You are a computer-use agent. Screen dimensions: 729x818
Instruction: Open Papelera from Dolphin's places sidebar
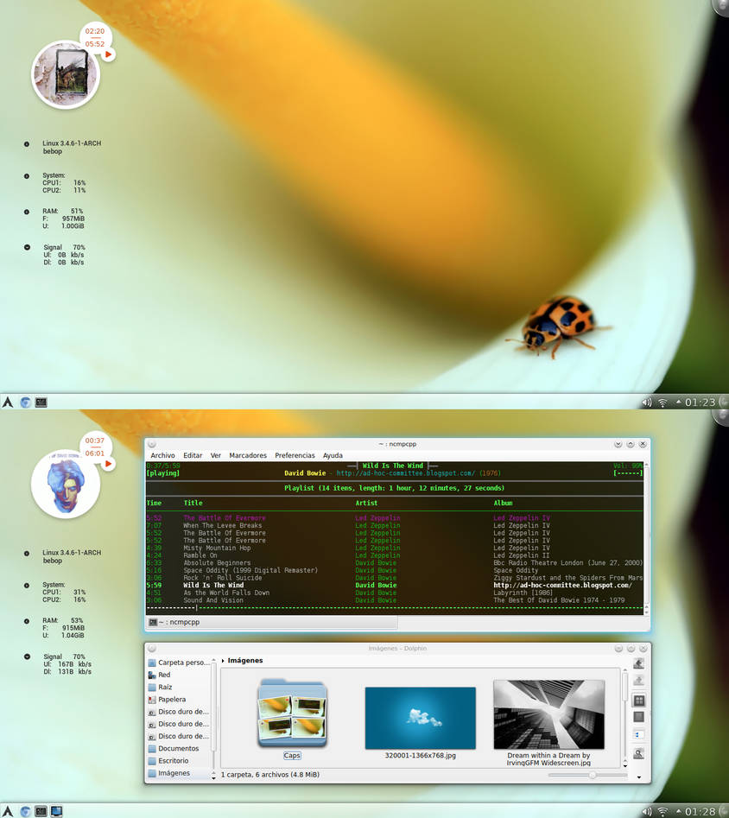tap(172, 700)
